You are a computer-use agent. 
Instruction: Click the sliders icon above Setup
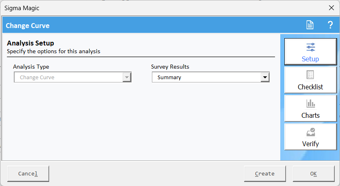point(310,47)
